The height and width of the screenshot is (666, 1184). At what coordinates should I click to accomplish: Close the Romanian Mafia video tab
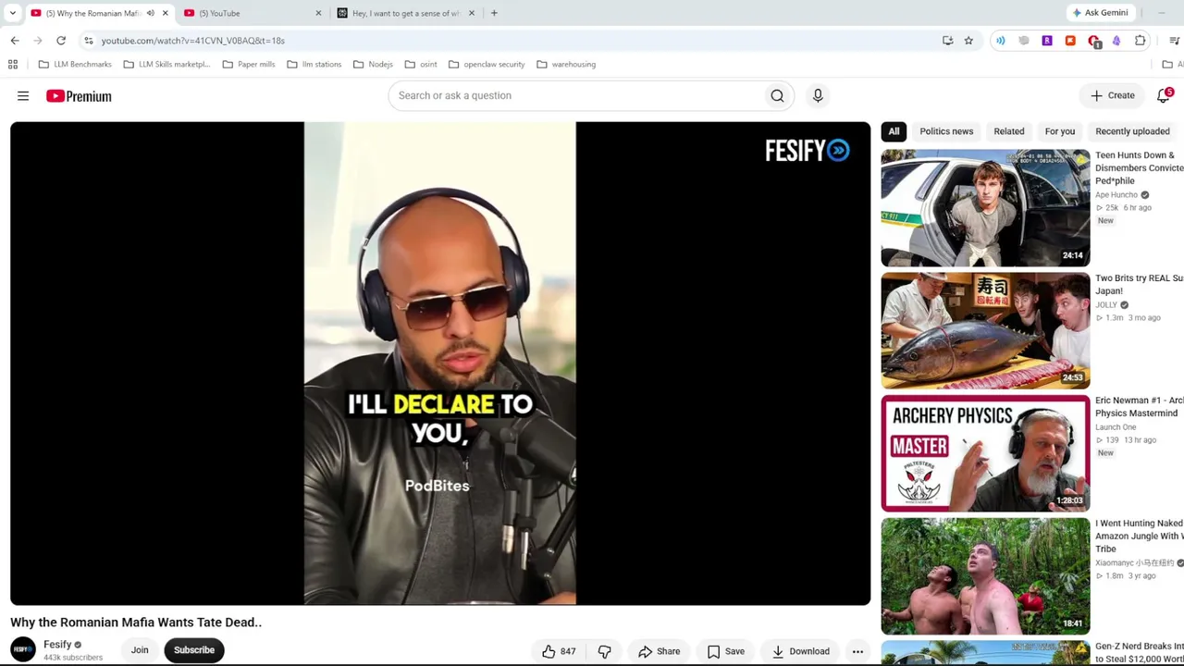(x=165, y=13)
